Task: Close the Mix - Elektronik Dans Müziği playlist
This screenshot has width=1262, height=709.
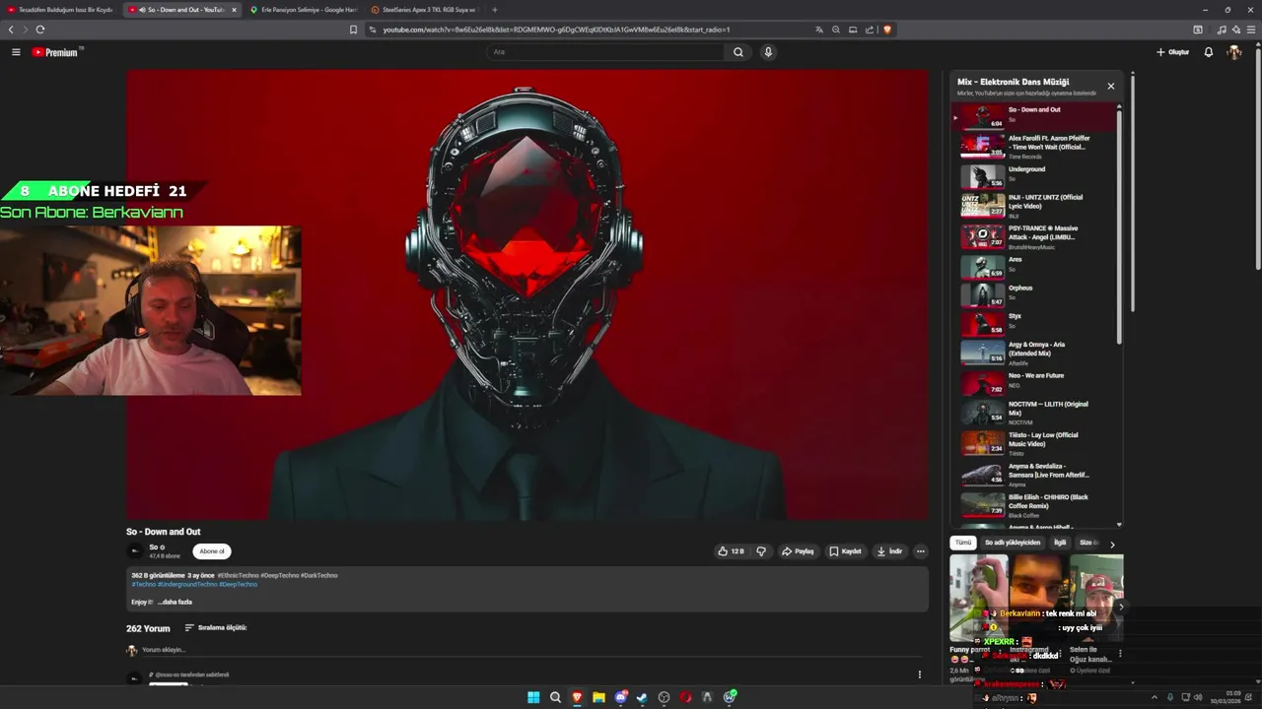Action: 1111,86
